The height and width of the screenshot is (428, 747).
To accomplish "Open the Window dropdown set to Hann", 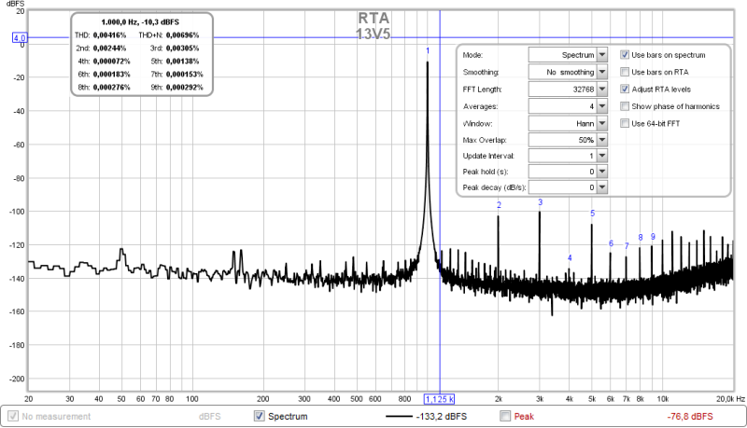I will (601, 122).
